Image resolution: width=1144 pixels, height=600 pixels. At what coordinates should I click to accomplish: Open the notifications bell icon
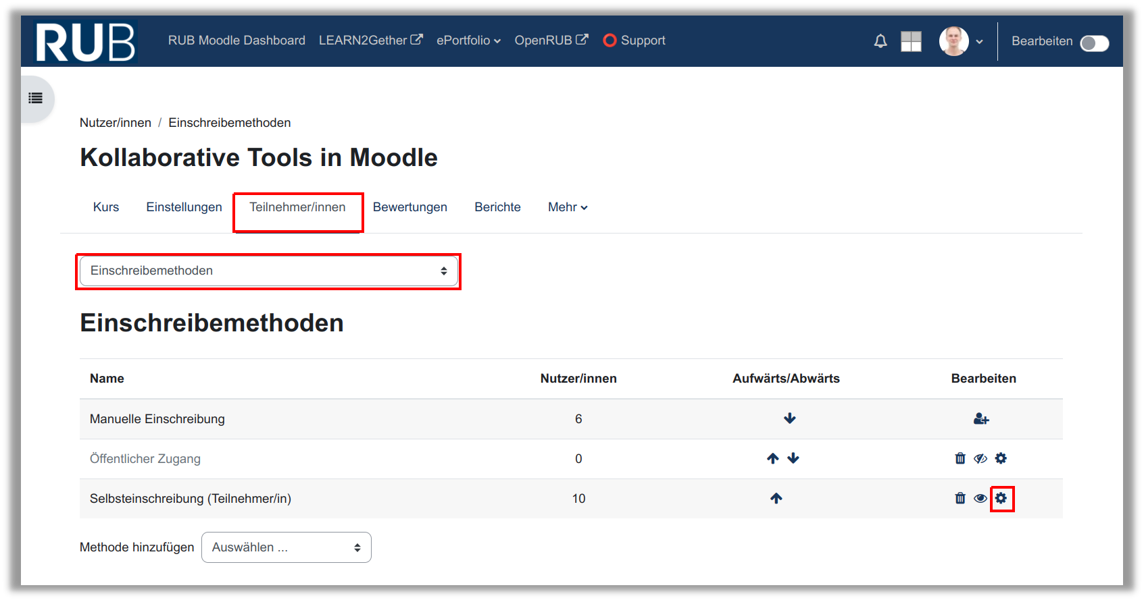point(880,41)
